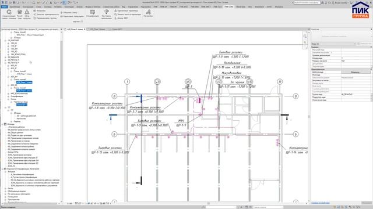Save the project from quick access toolbar

(x=14, y=2)
